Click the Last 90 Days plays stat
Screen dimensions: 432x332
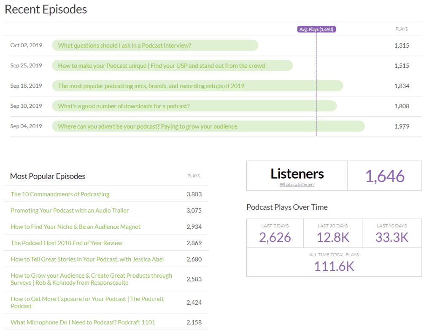[391, 237]
